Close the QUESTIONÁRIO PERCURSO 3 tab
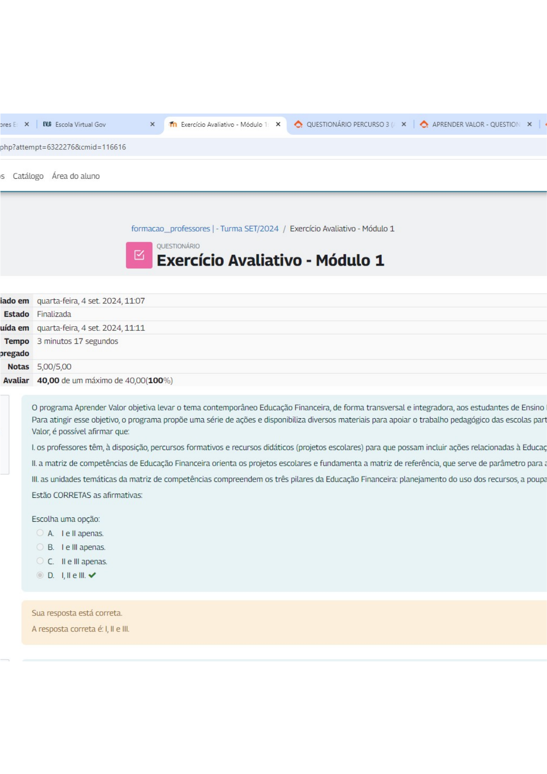The width and height of the screenshot is (547, 774). (x=404, y=125)
